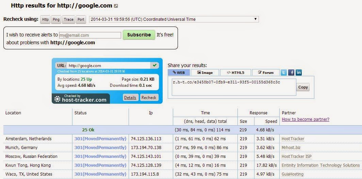Select IP address 74.125.128.139
Screen dimensions: 362x179
click(146, 165)
